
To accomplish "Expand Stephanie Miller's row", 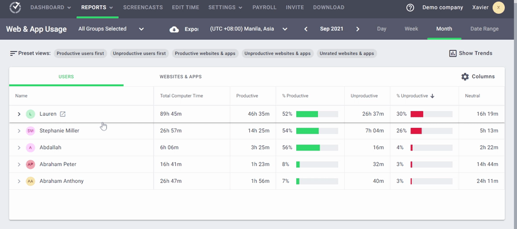I will 19,131.
